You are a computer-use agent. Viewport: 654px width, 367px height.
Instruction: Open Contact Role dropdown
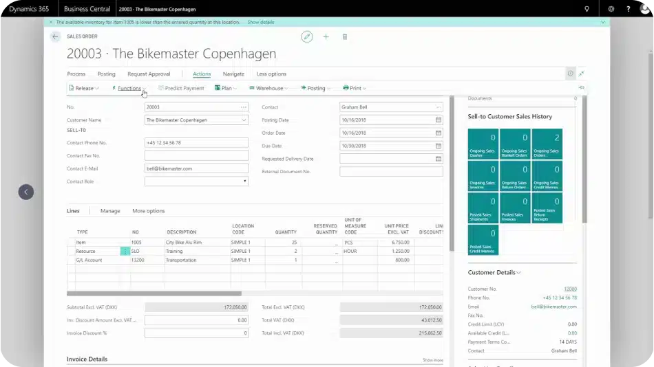pos(244,181)
